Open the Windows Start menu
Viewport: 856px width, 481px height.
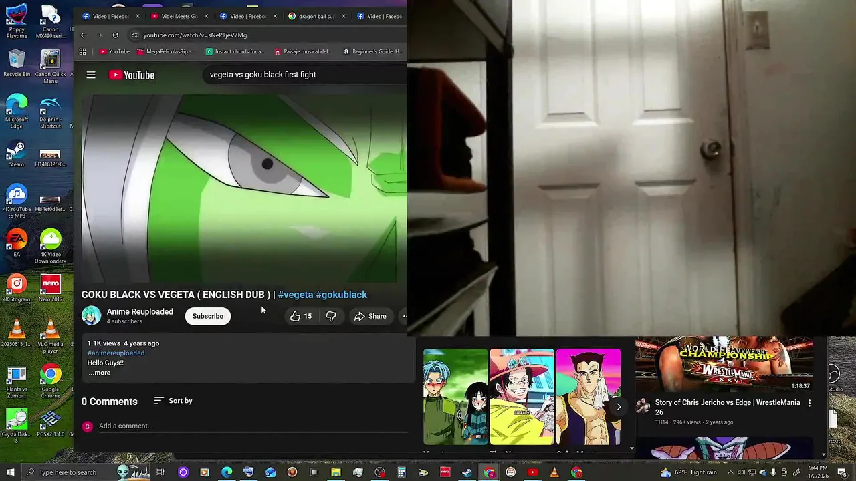(x=11, y=472)
